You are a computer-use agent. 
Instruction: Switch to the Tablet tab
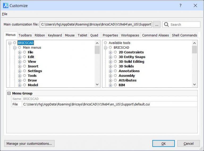click(x=82, y=35)
